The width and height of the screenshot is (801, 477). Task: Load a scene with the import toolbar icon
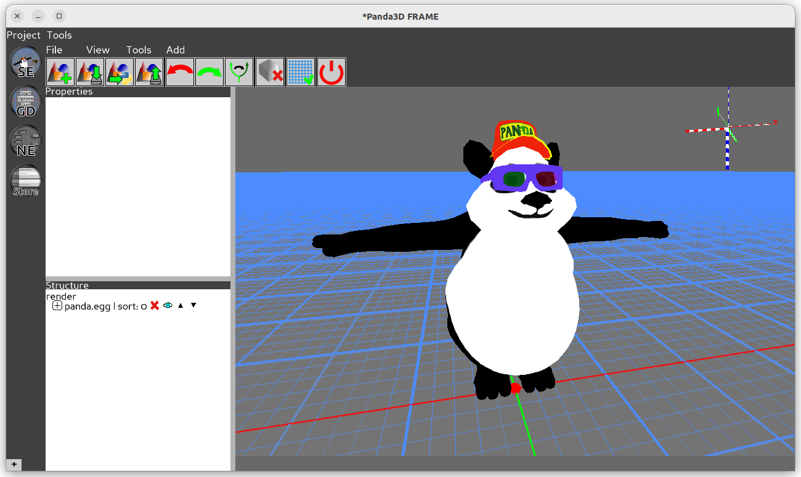point(148,71)
